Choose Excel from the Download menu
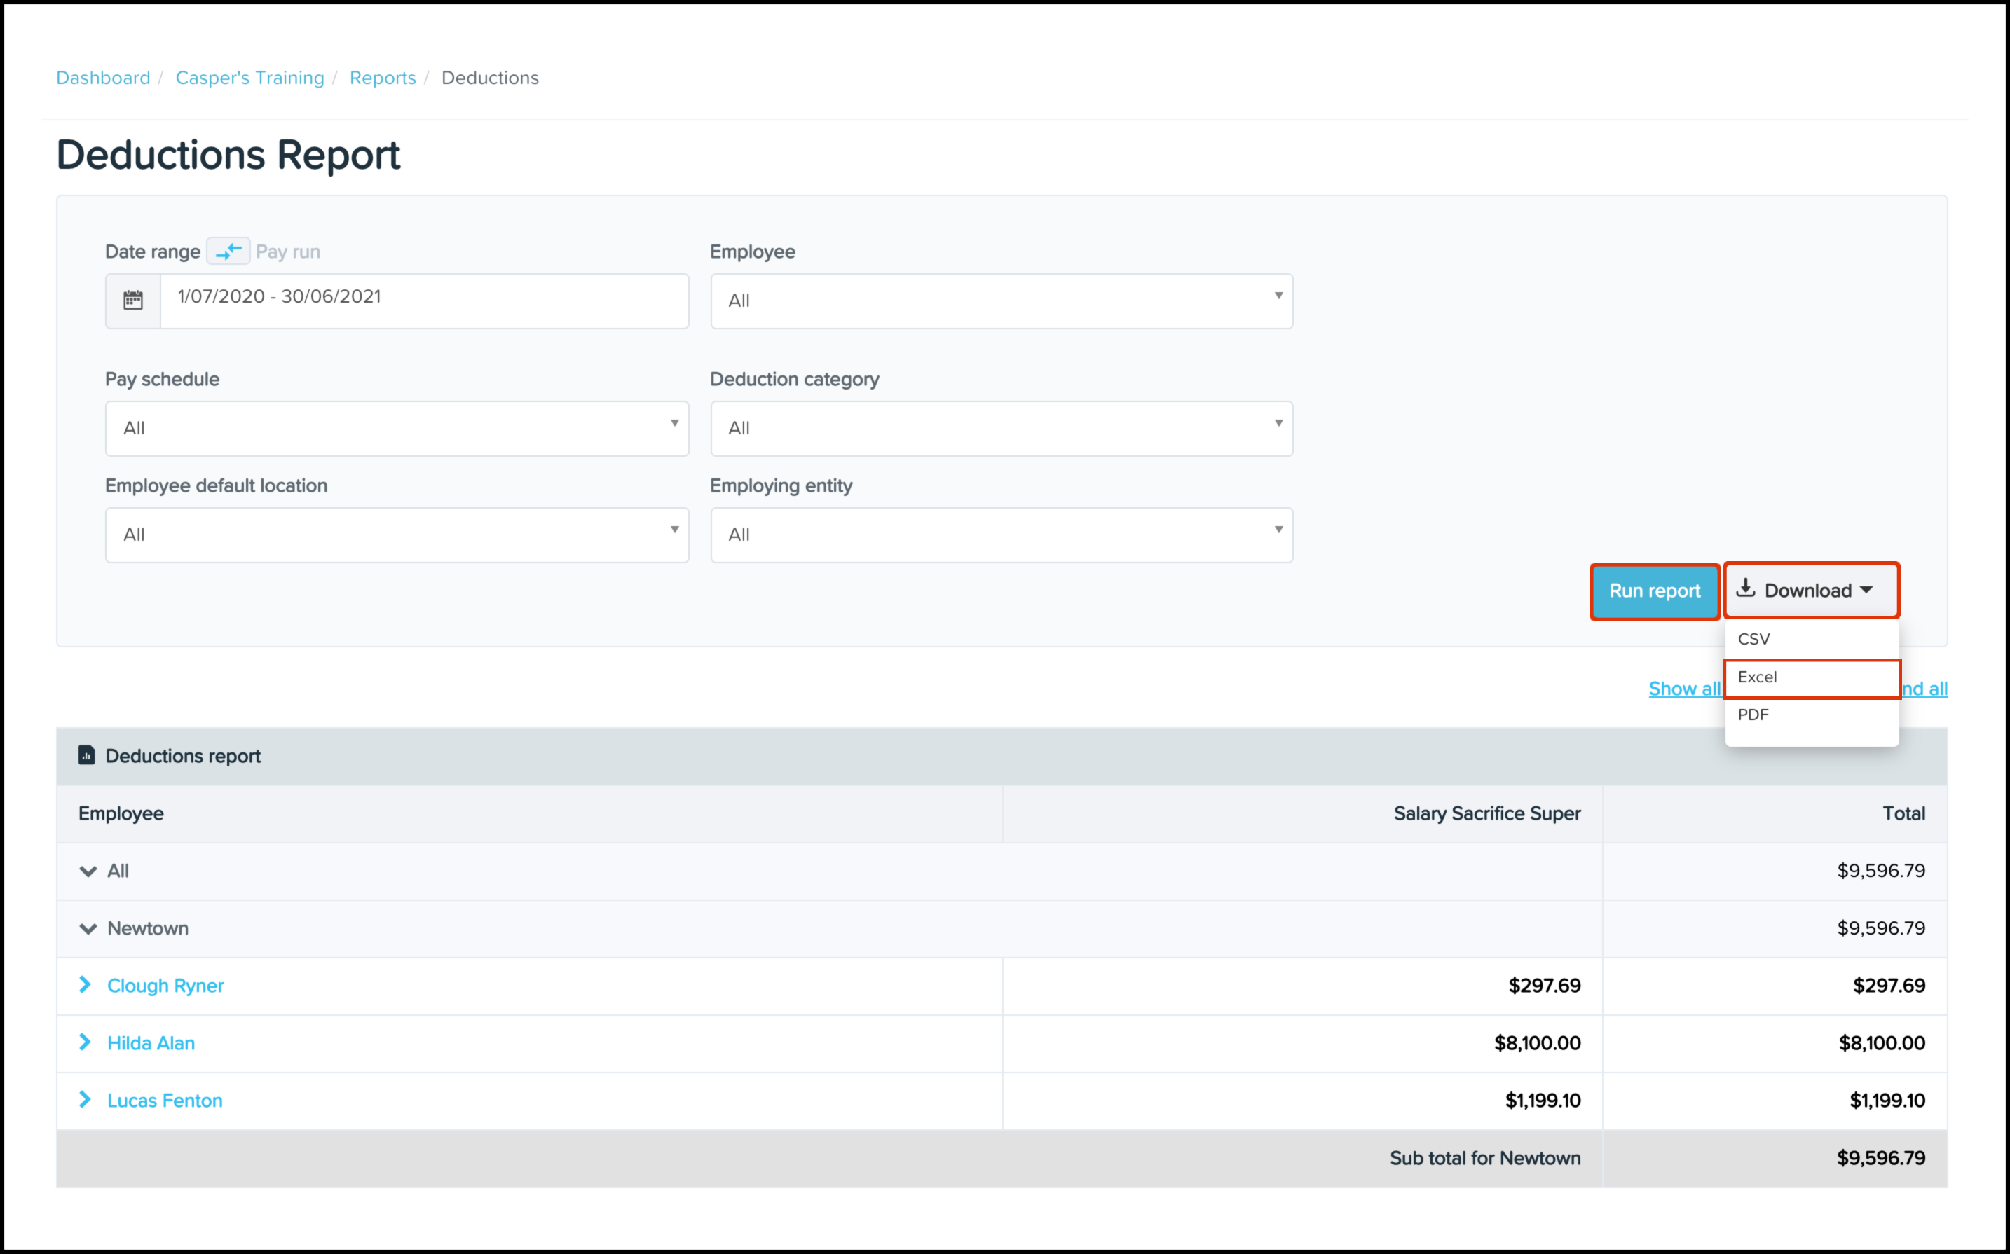The height and width of the screenshot is (1254, 2010). click(x=1810, y=677)
